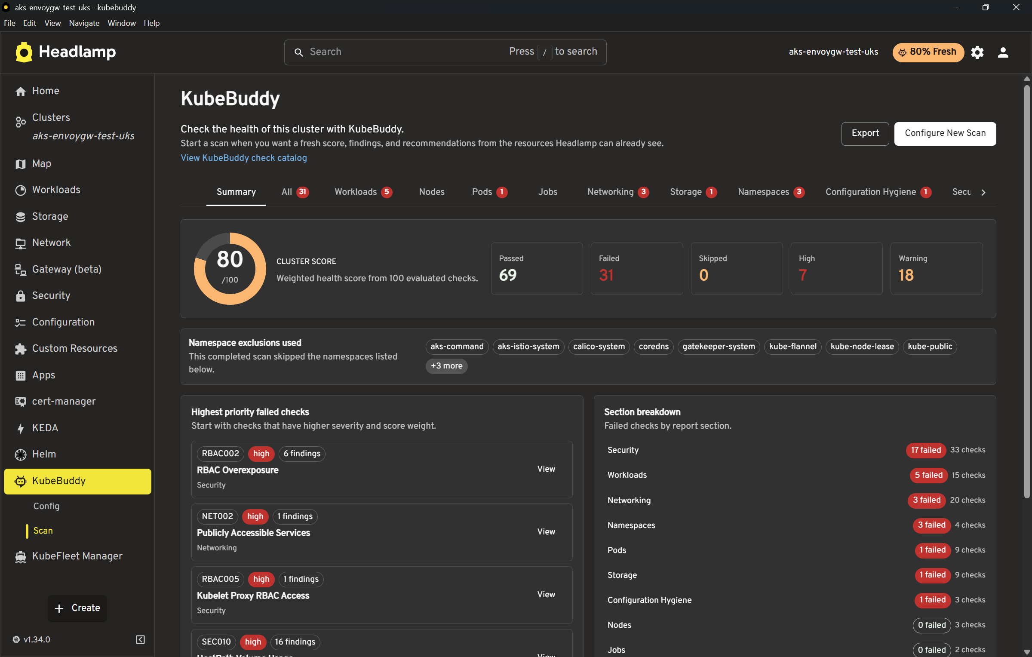Image resolution: width=1032 pixels, height=657 pixels.
Task: Open the Config sub-item under KubeBuddy
Action: [46, 506]
